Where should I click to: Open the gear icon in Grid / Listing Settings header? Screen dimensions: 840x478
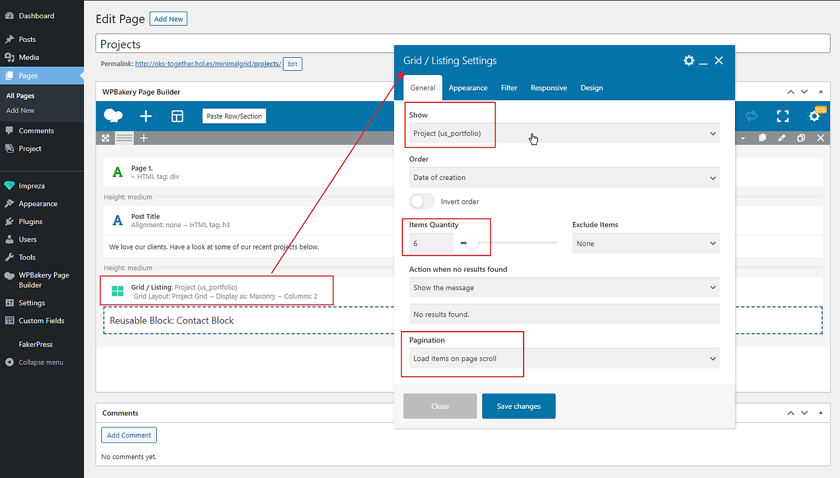(688, 60)
